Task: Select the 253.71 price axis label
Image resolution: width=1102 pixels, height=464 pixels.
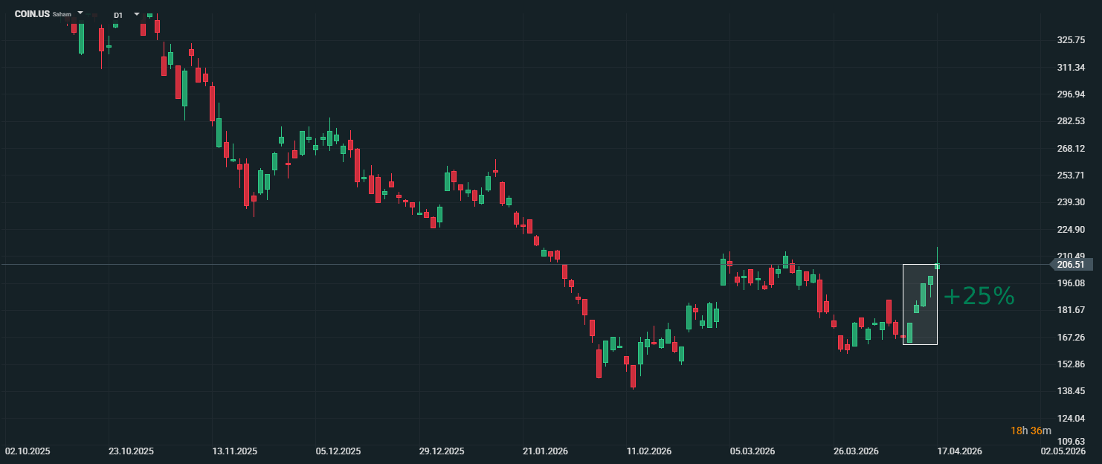Action: 1071,175
